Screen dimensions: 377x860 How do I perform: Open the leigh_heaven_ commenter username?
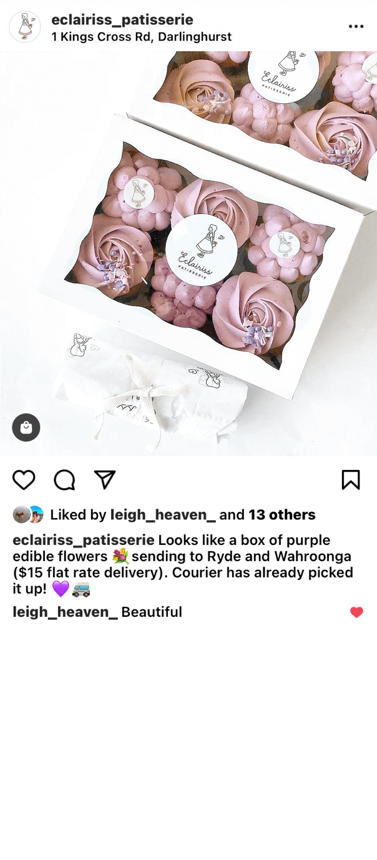65,612
